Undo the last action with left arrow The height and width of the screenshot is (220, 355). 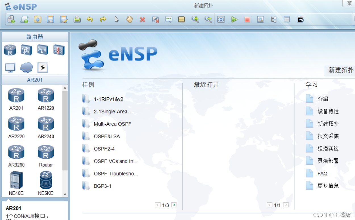pyautogui.click(x=90, y=19)
